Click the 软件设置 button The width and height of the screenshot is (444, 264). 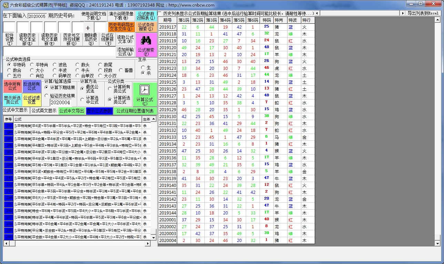(10, 39)
